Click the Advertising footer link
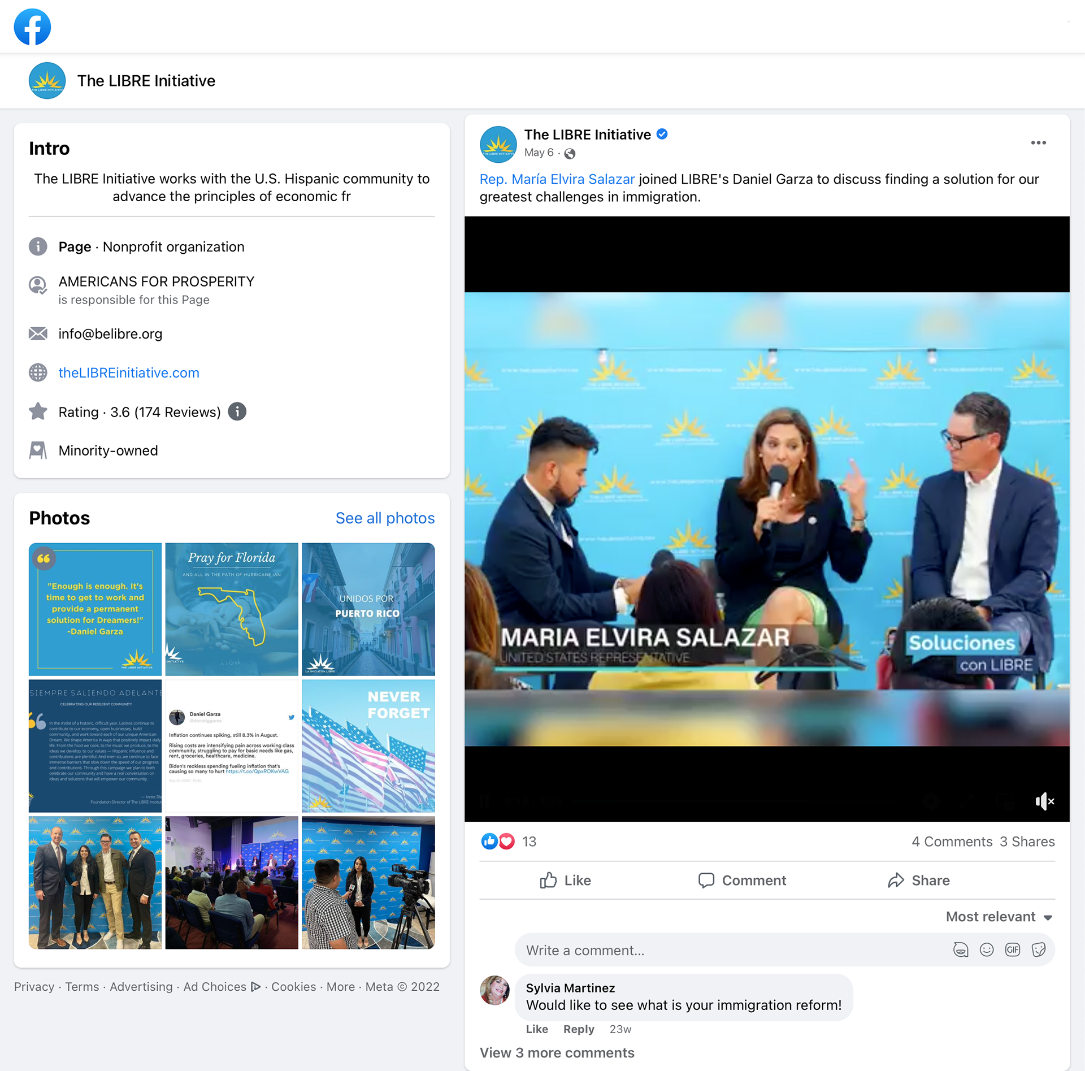The image size is (1085, 1071). coord(141,987)
